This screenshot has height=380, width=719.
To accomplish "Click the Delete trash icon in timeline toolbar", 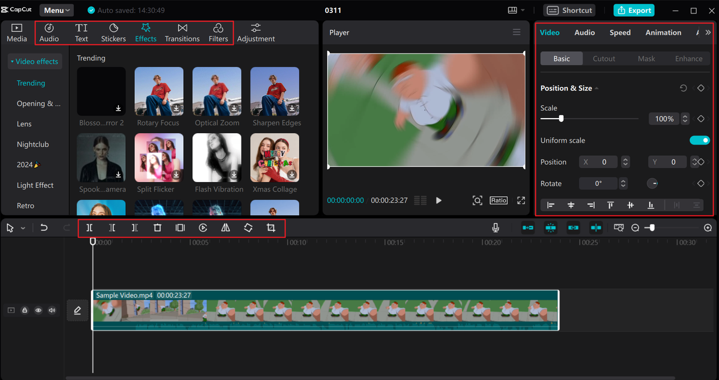I will click(x=157, y=228).
